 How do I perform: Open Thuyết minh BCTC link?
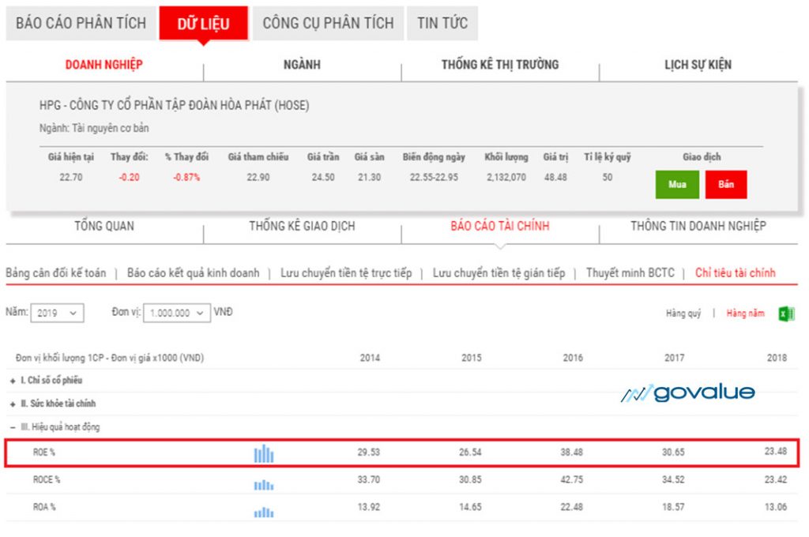point(630,273)
